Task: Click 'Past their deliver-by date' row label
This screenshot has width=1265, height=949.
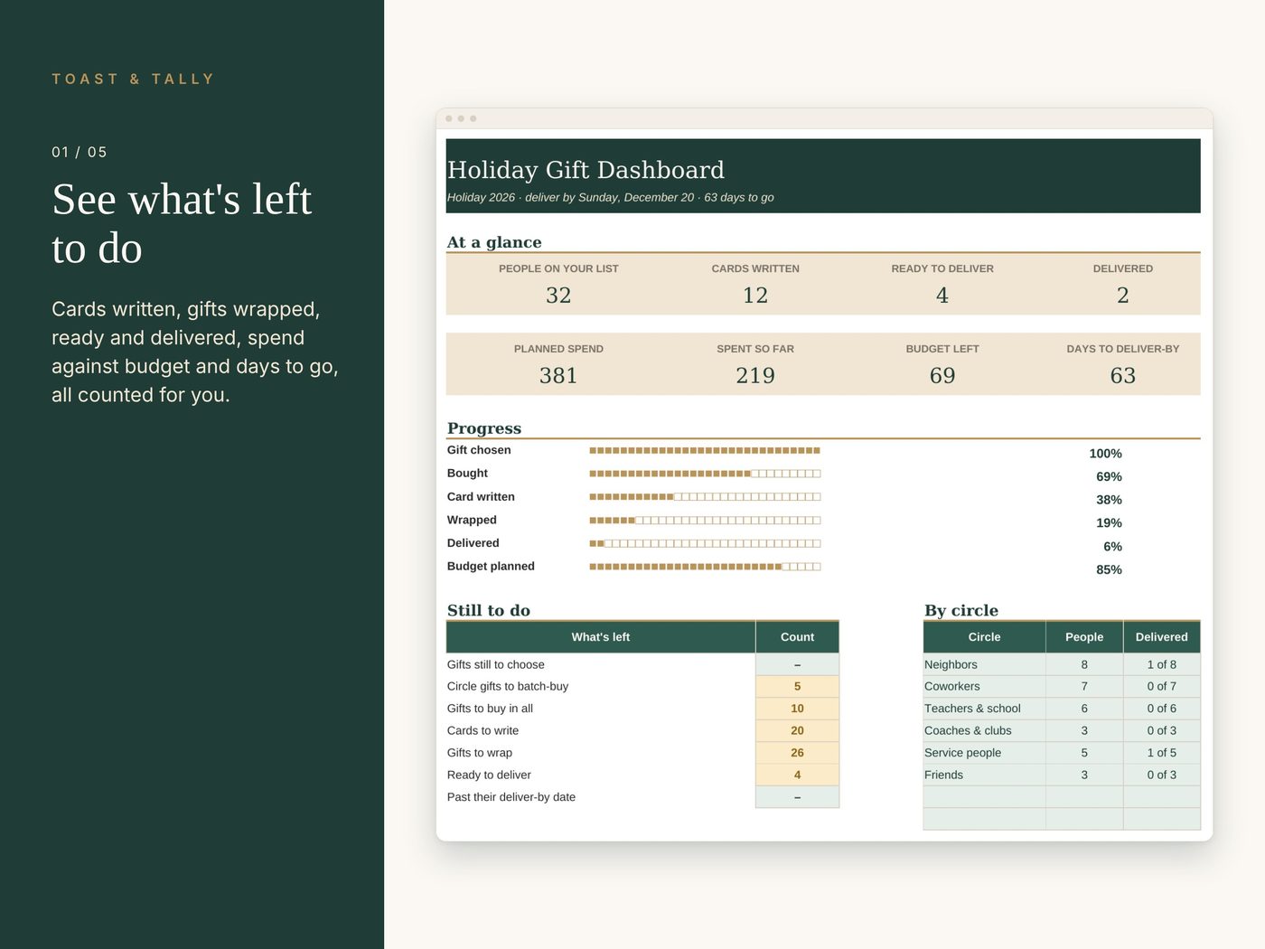Action: [511, 797]
